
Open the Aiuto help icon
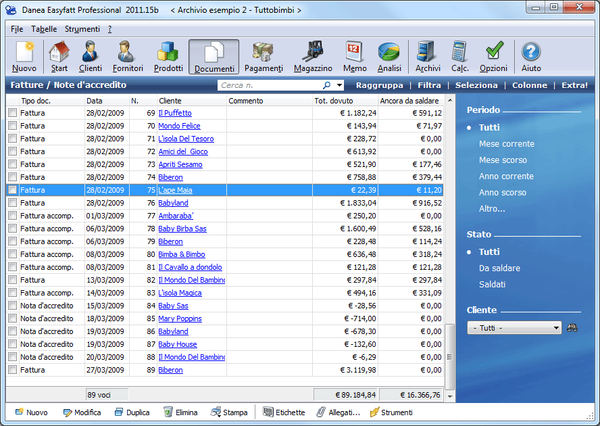pyautogui.click(x=531, y=57)
